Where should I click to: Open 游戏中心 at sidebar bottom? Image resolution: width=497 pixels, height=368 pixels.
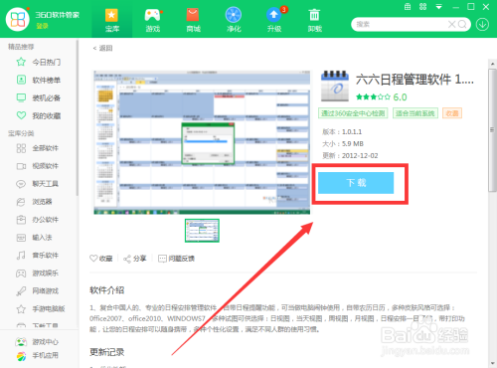[x=37, y=342]
